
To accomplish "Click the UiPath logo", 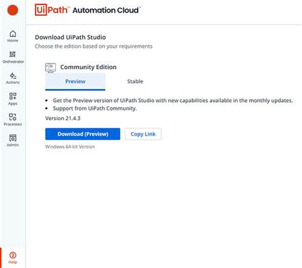I will pyautogui.click(x=52, y=10).
